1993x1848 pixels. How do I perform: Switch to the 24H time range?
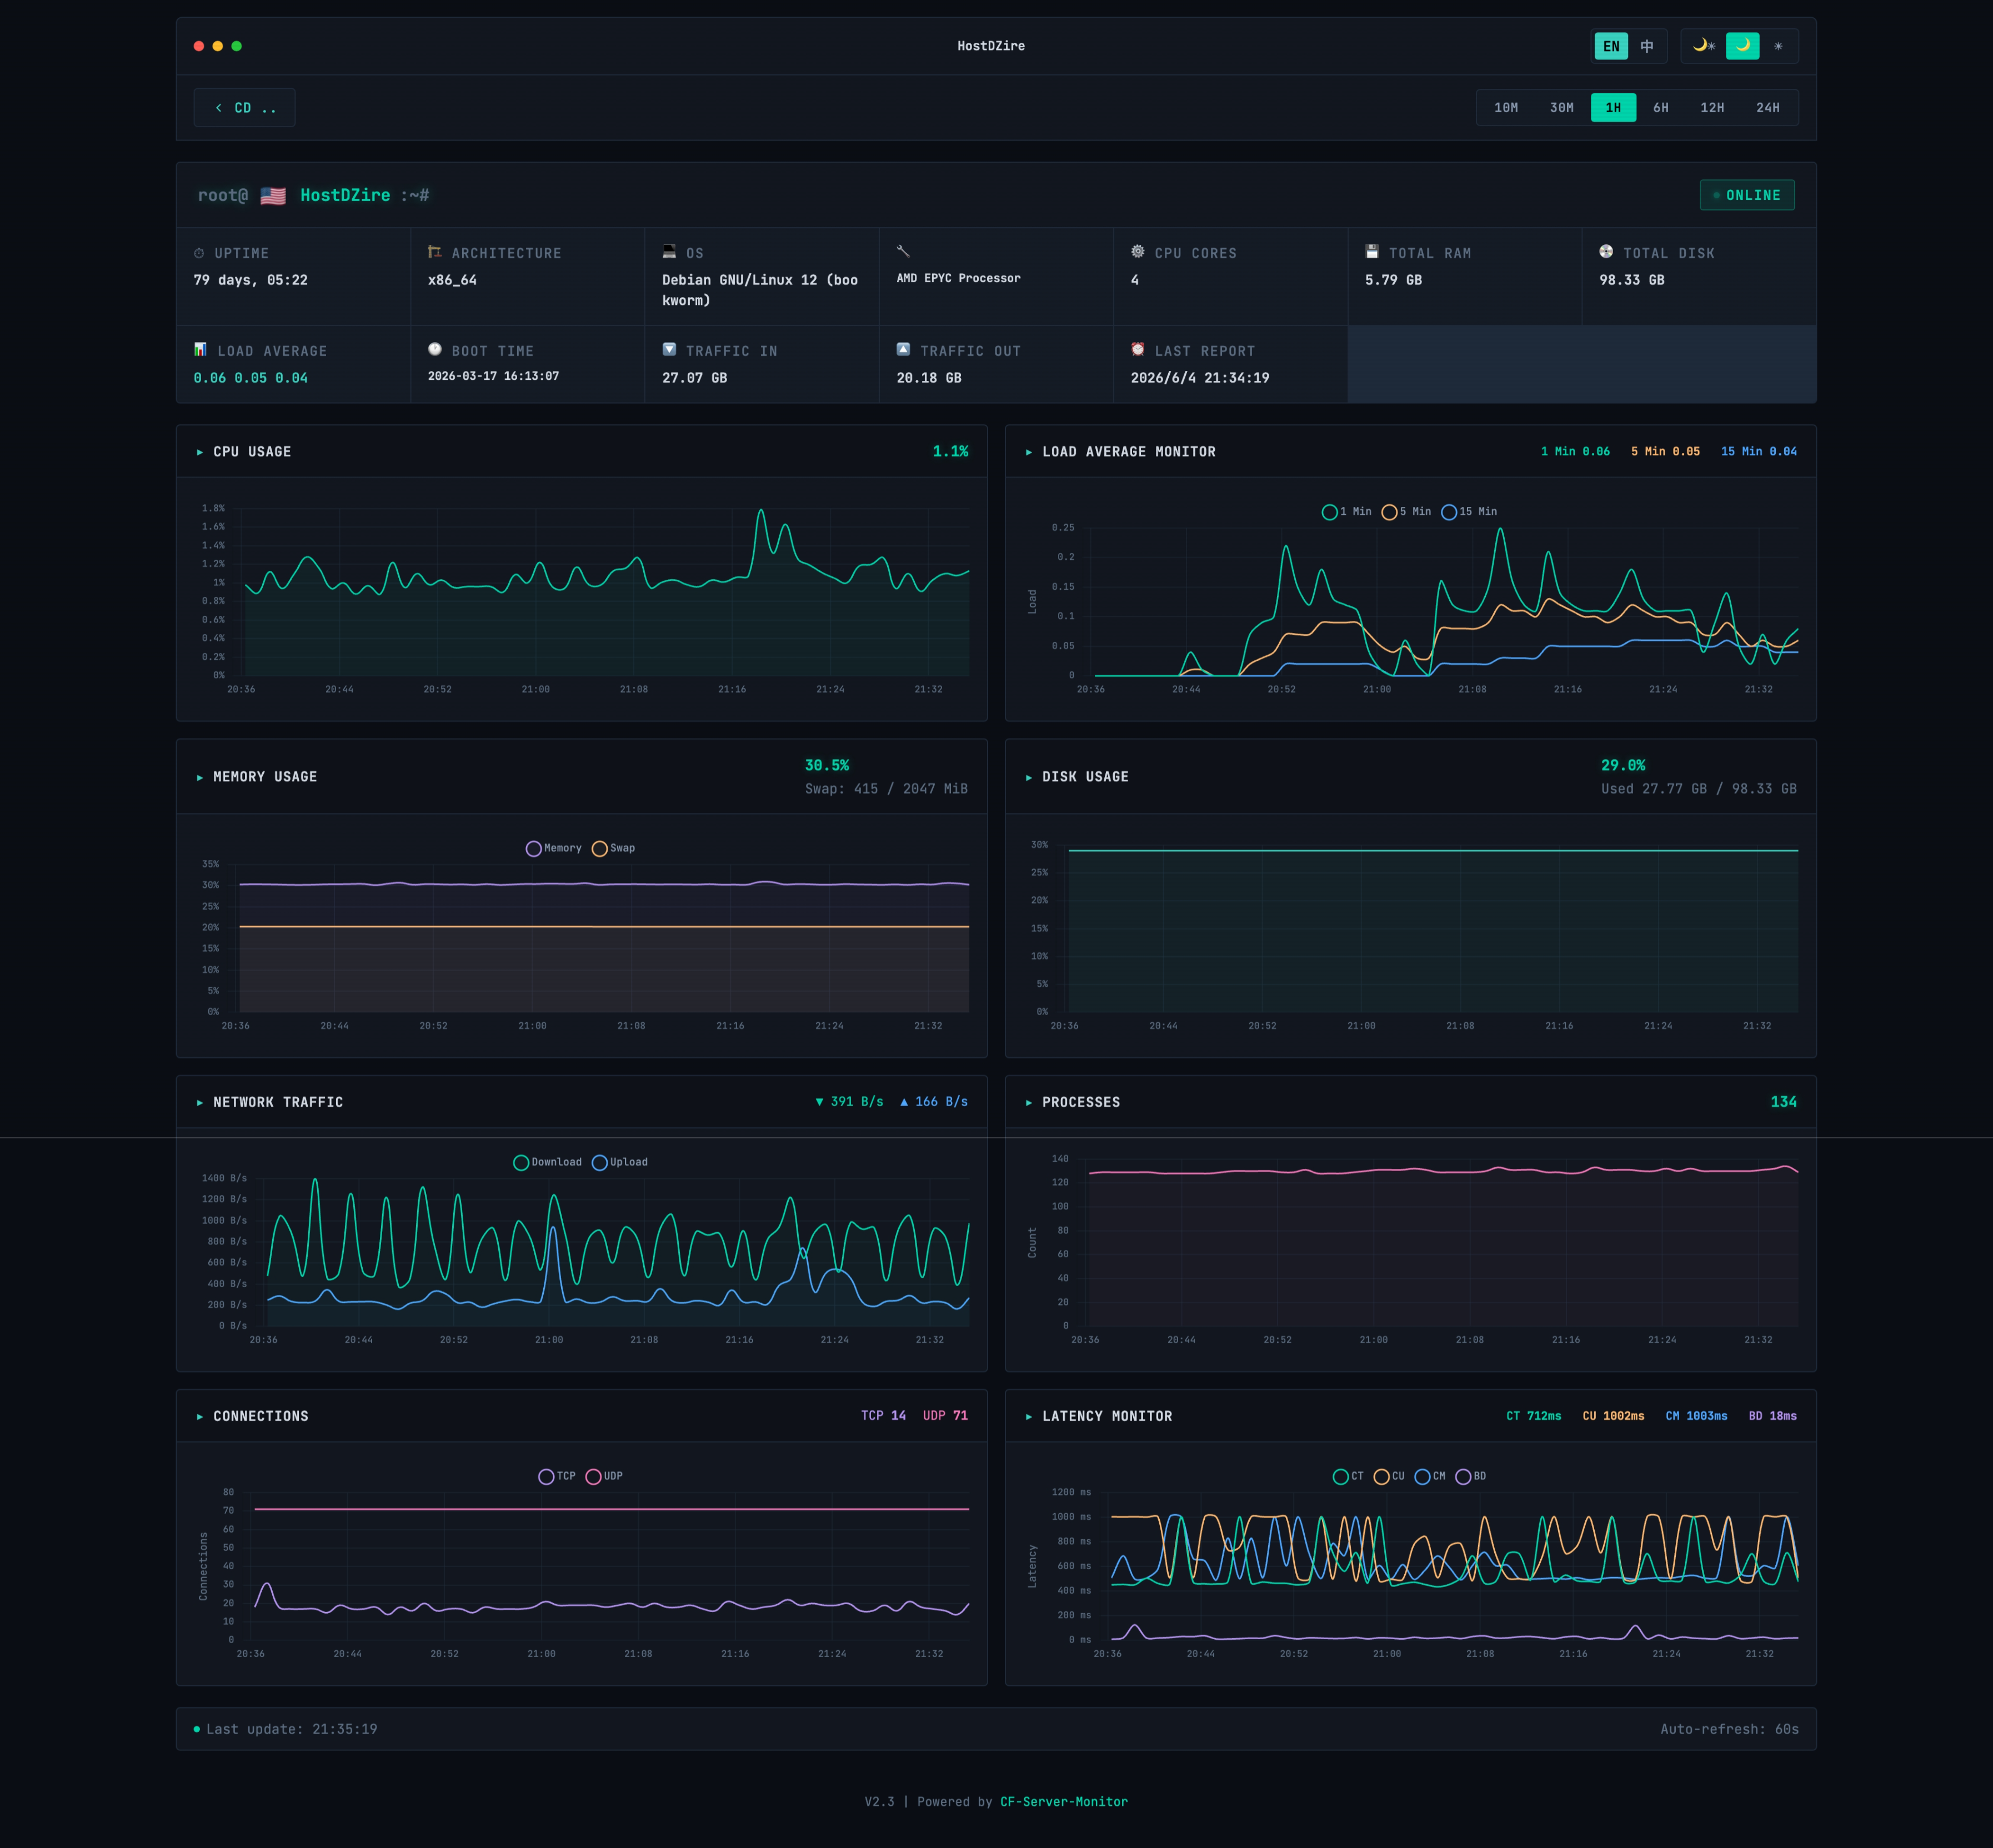1768,108
